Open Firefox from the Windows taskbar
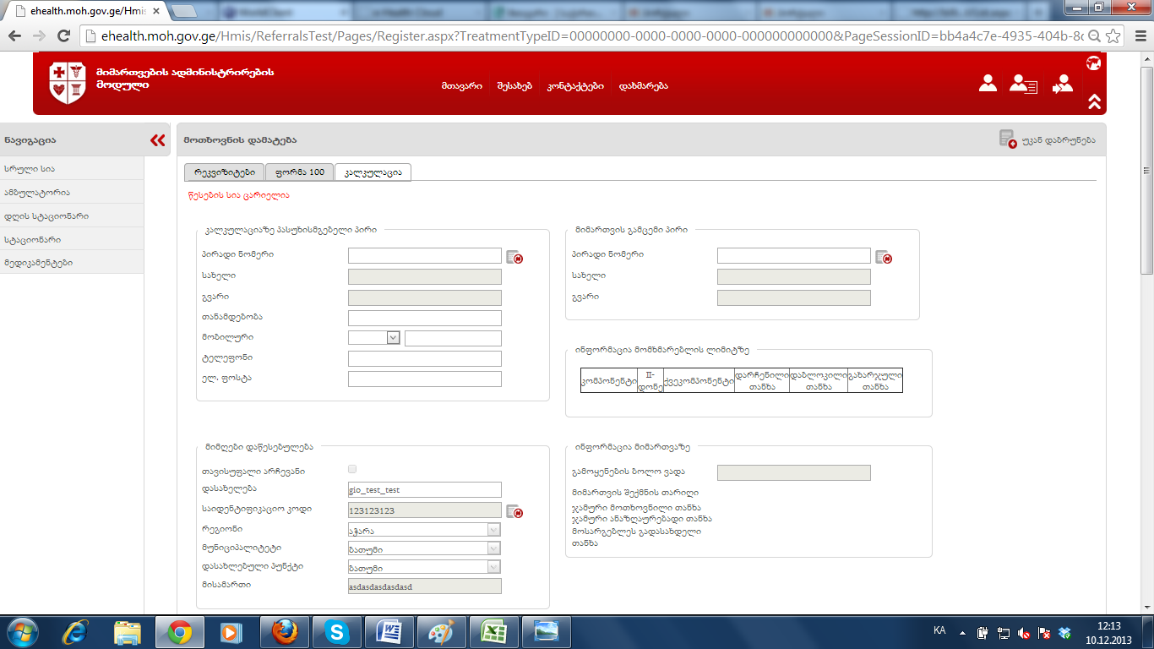This screenshot has width=1154, height=649. point(285,631)
